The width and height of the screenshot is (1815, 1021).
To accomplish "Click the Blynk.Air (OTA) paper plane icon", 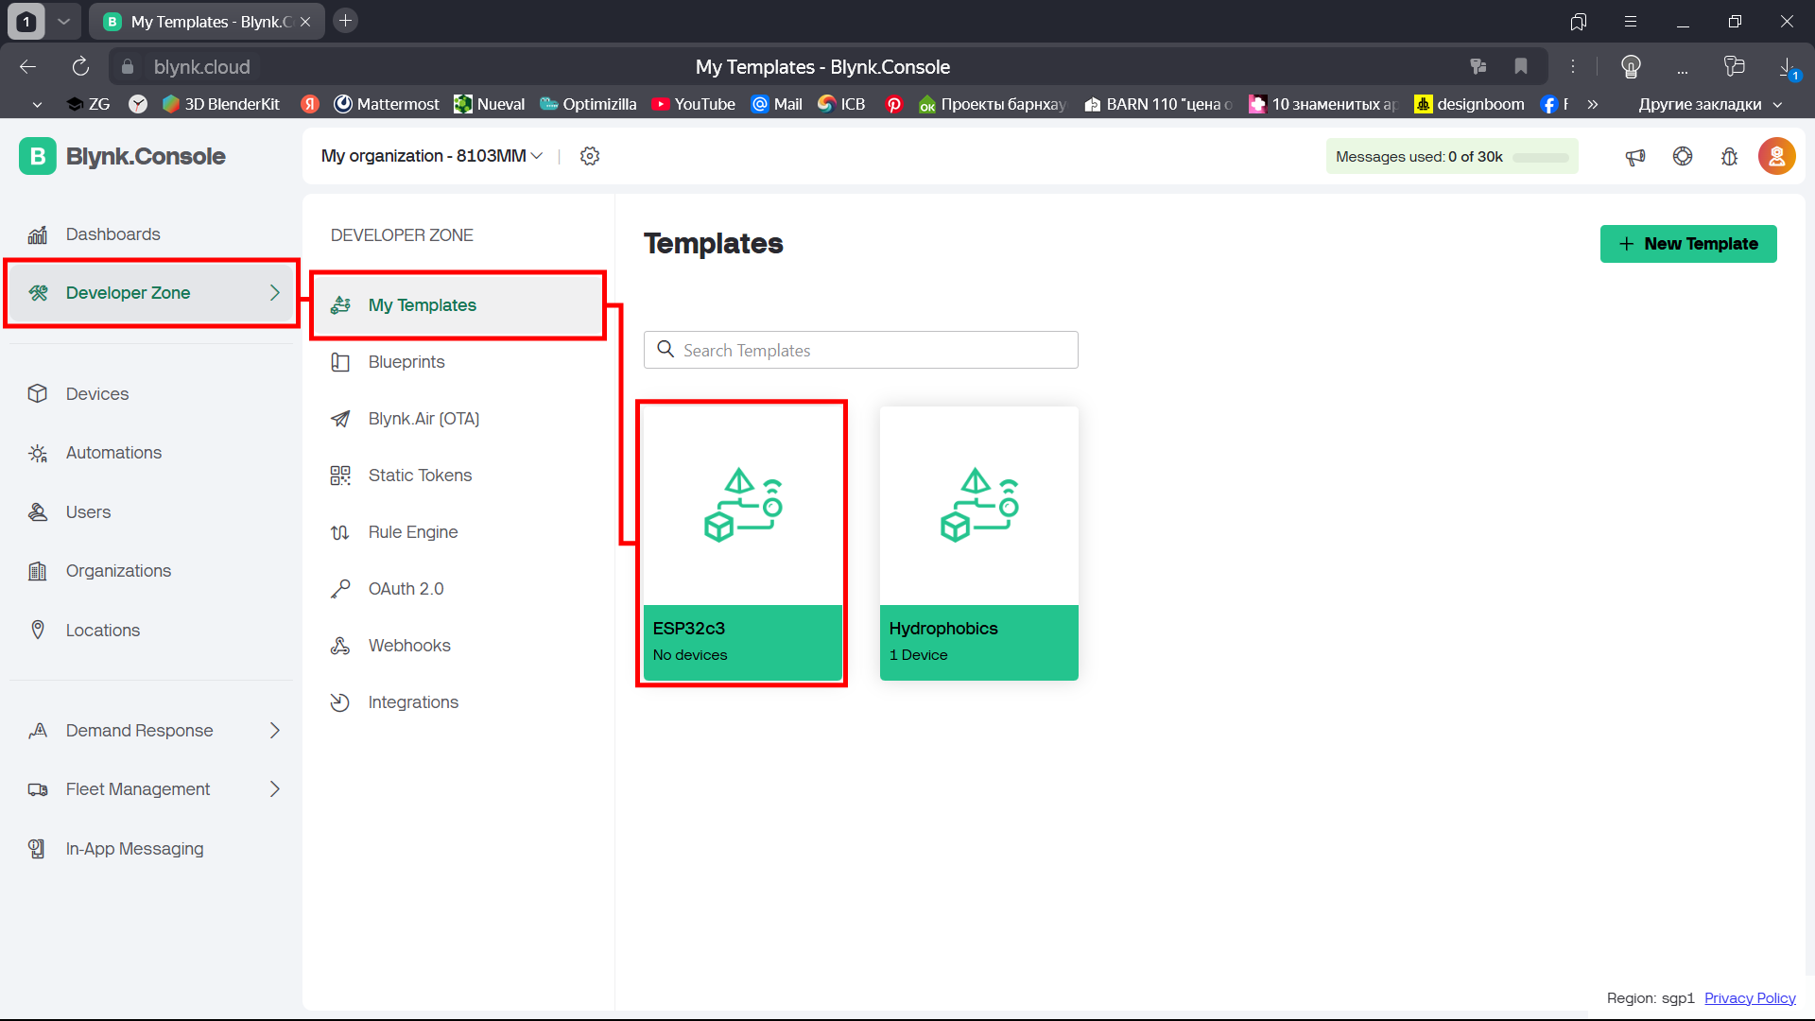I will tap(340, 419).
